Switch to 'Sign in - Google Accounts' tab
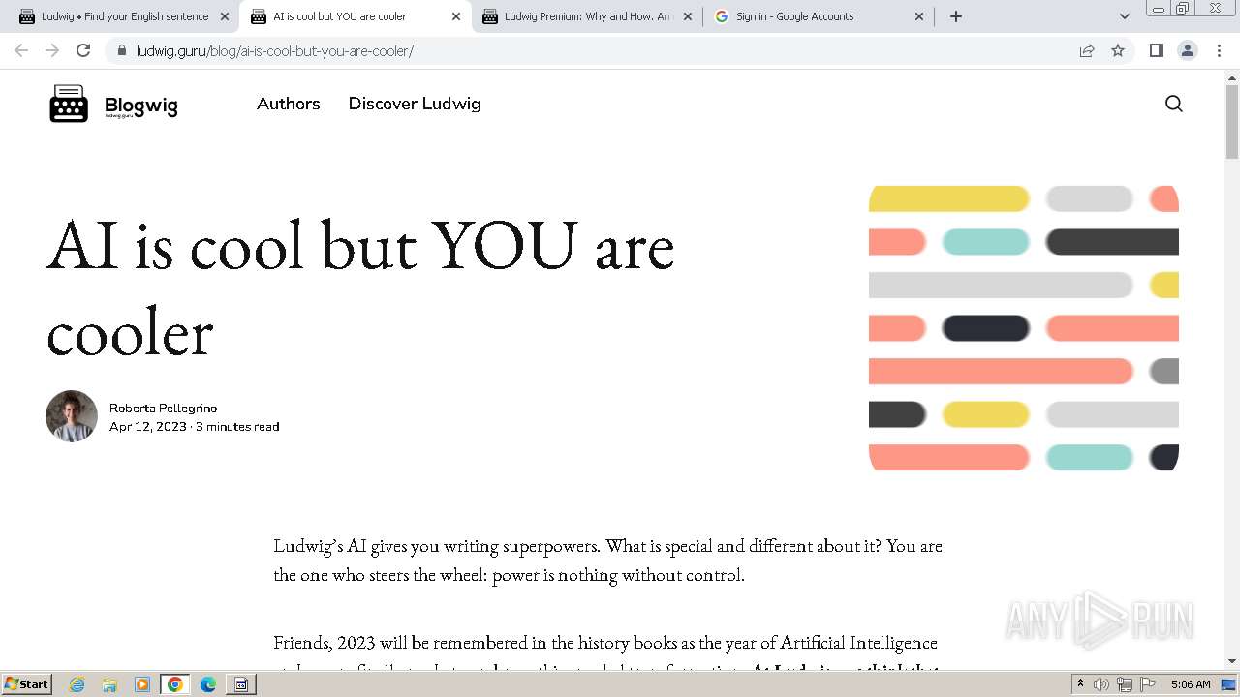This screenshot has width=1240, height=697. coord(821,16)
